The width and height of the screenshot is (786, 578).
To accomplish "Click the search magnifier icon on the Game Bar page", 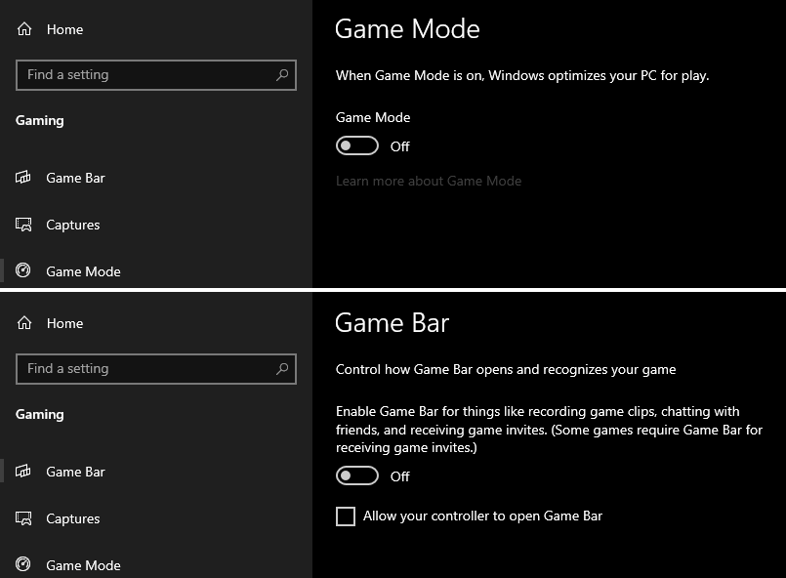I will pos(282,368).
